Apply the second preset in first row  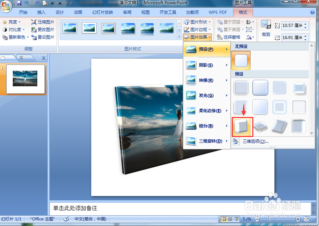260,88
